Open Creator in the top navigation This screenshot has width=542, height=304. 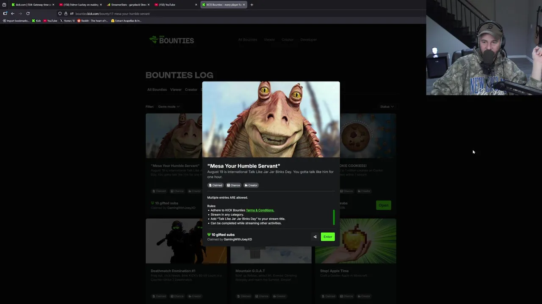point(288,40)
